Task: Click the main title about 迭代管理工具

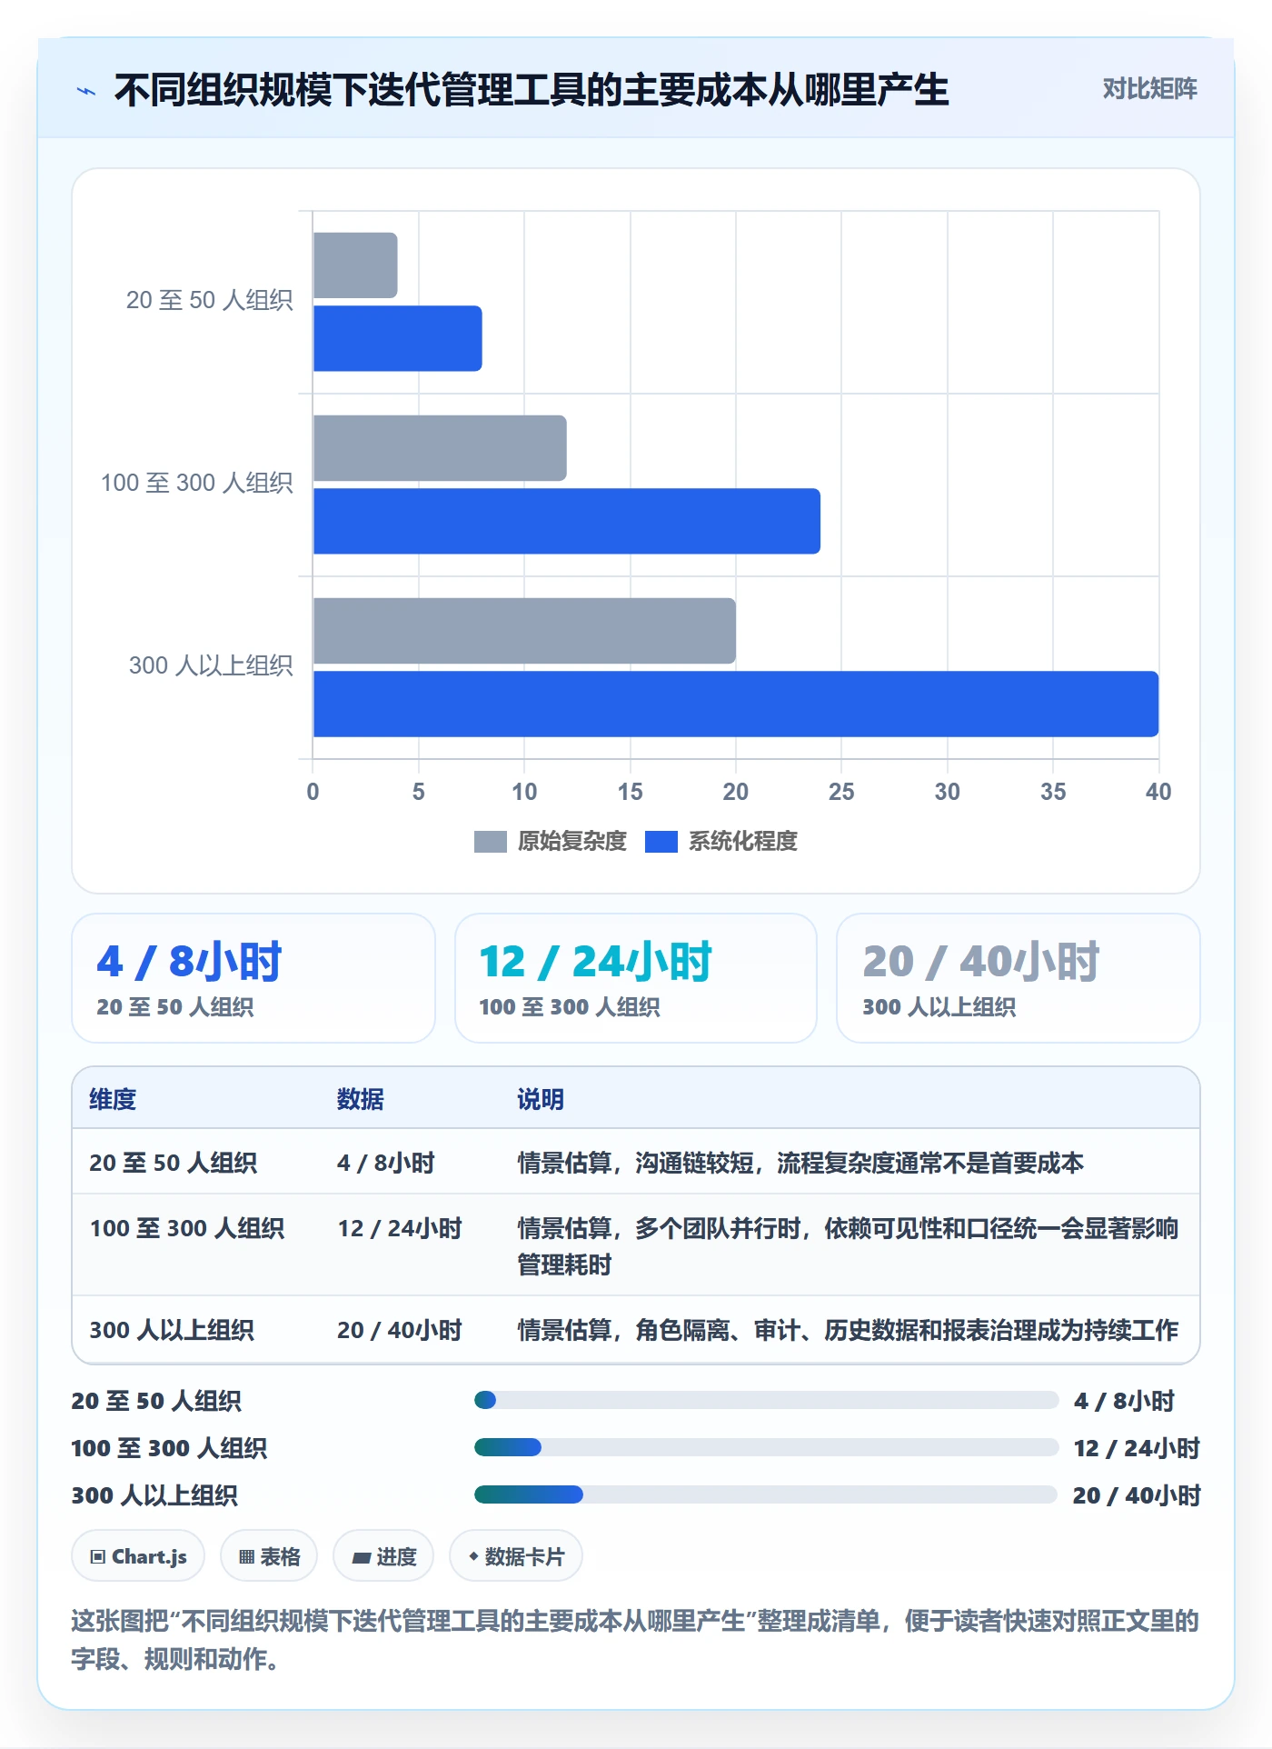Action: pos(532,90)
